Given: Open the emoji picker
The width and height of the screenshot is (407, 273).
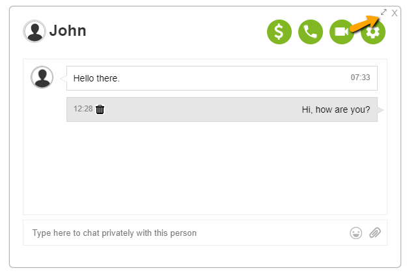Looking at the screenshot, I should pos(356,233).
